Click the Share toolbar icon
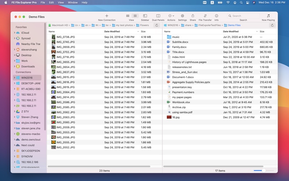 [193, 16]
